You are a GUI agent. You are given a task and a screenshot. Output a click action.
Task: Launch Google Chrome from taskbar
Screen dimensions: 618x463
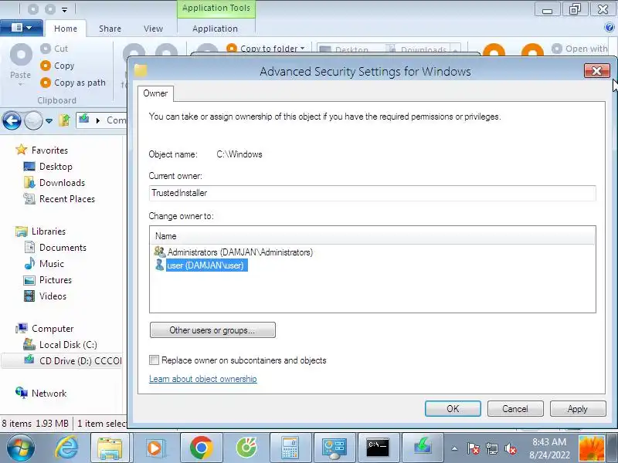click(x=201, y=448)
